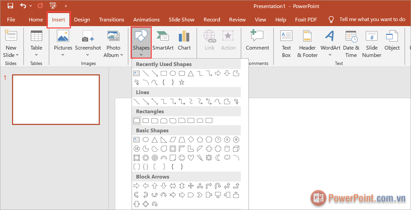Insert the moon shape
Image resolution: width=411 pixels, height=210 pixels.
(x=218, y=158)
